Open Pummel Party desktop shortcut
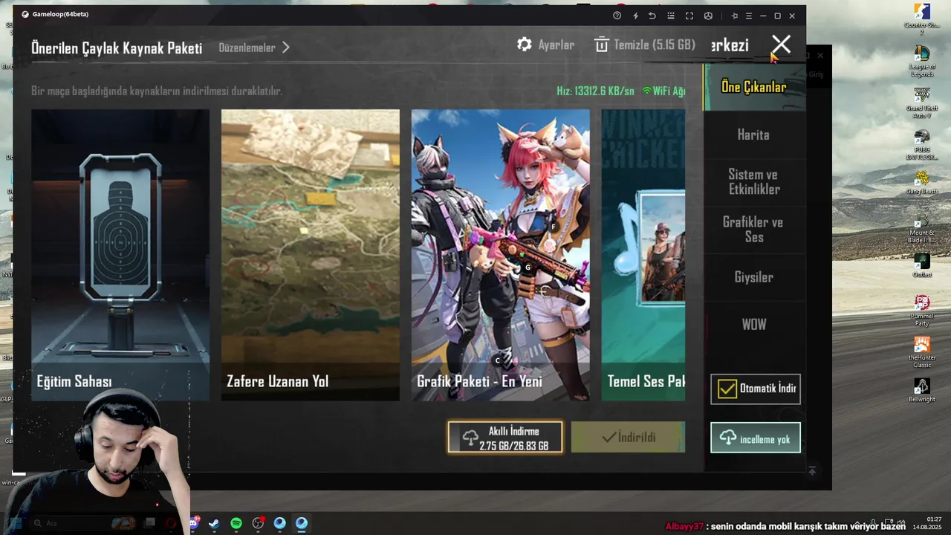The height and width of the screenshot is (535, 951). (922, 311)
